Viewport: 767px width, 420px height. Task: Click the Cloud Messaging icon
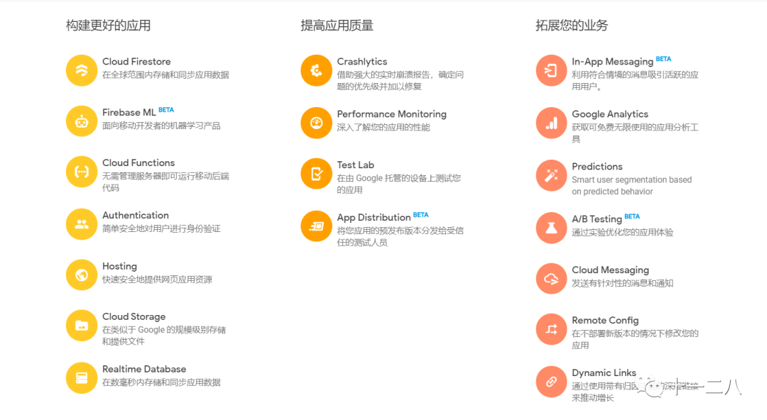point(551,278)
